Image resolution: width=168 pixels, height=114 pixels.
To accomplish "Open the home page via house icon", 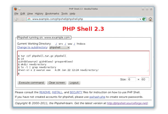I will [x=150, y=19].
